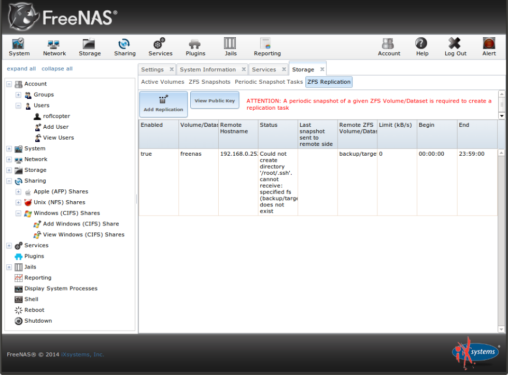Switch to the System Information tab
Viewport: 508px width, 375px height.
[x=207, y=69]
